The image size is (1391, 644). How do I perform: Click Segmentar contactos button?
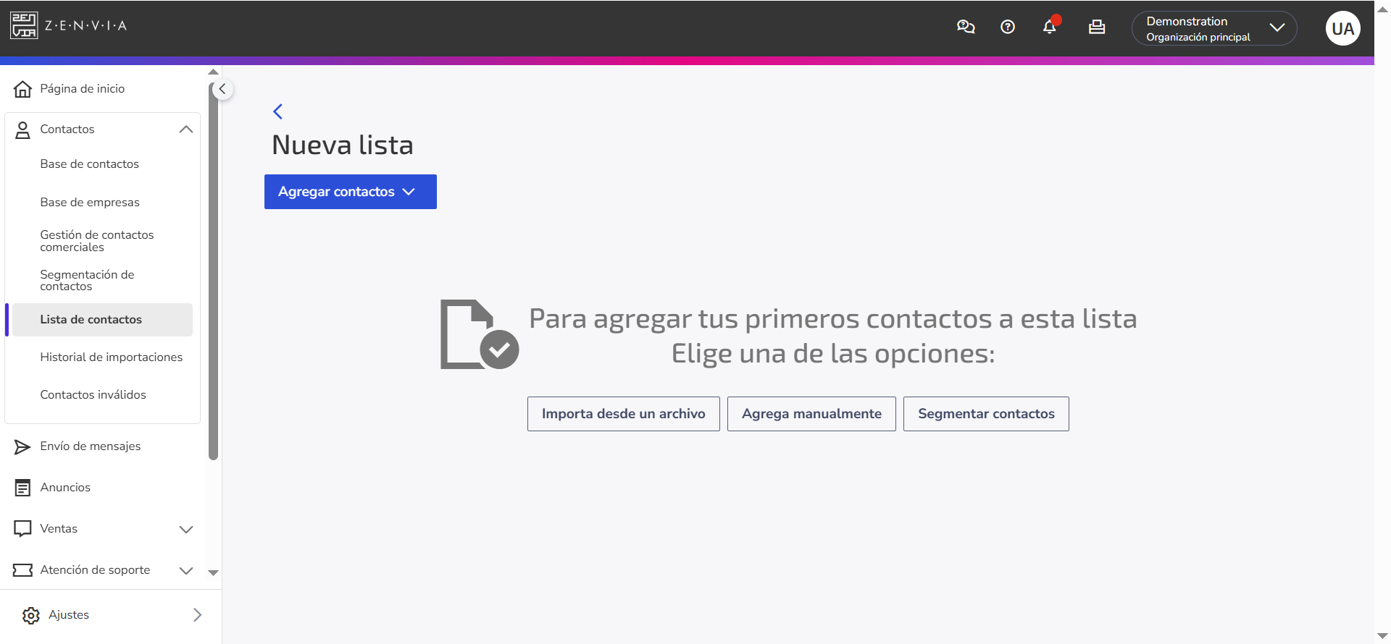click(x=986, y=414)
